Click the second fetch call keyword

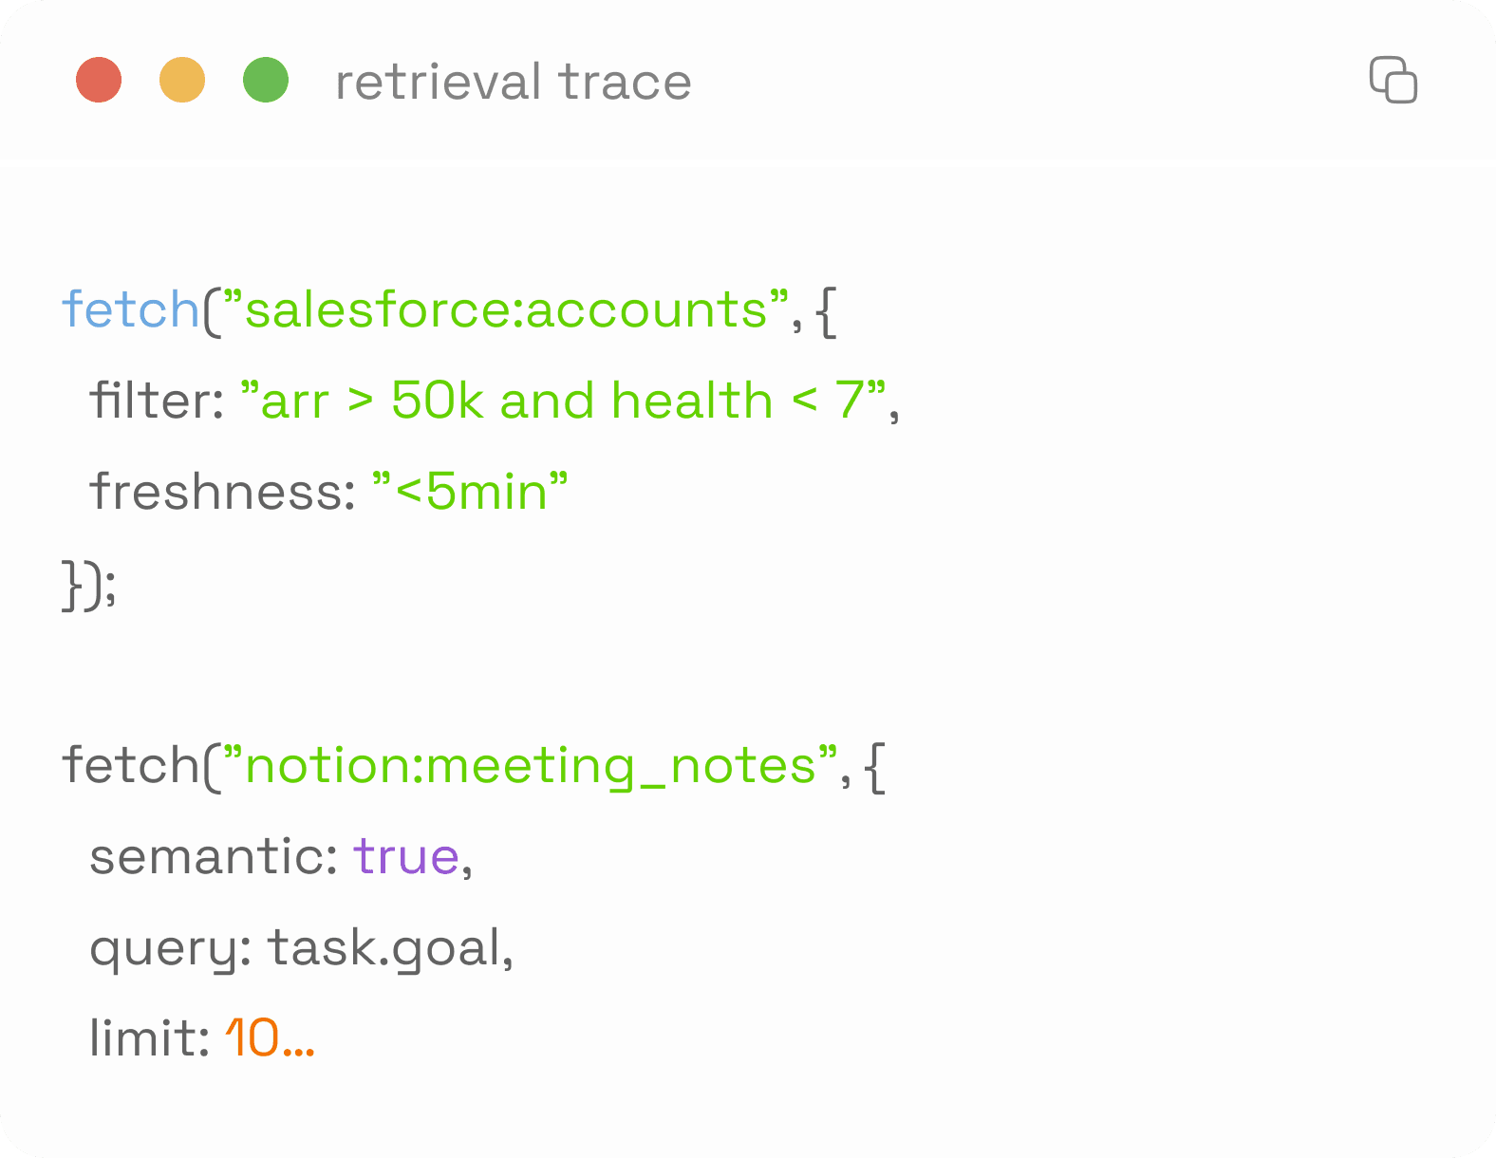pyautogui.click(x=131, y=764)
